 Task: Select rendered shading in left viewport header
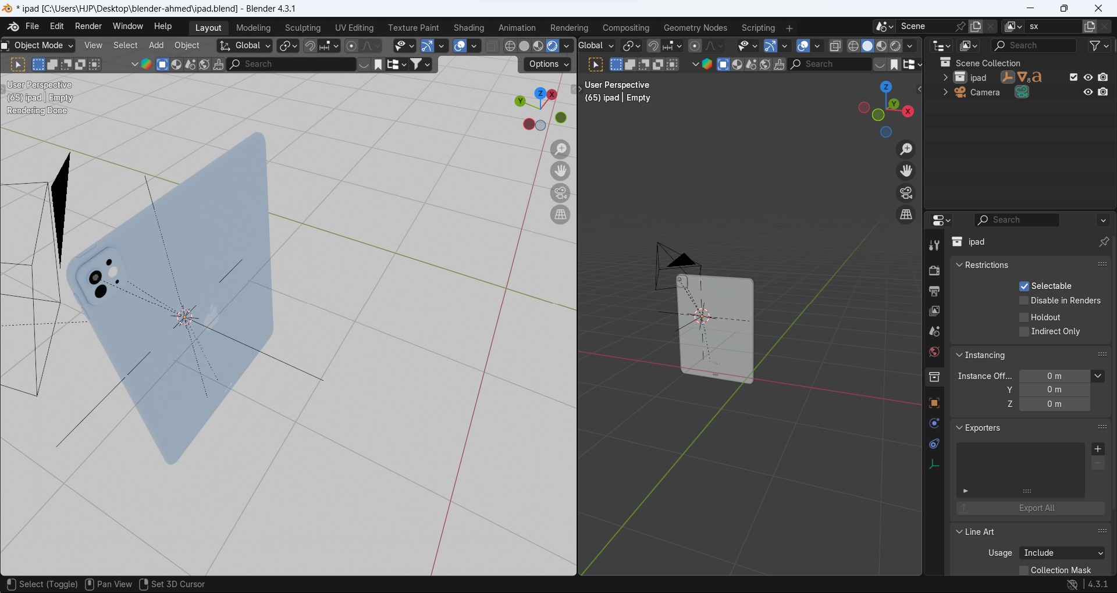(x=553, y=46)
